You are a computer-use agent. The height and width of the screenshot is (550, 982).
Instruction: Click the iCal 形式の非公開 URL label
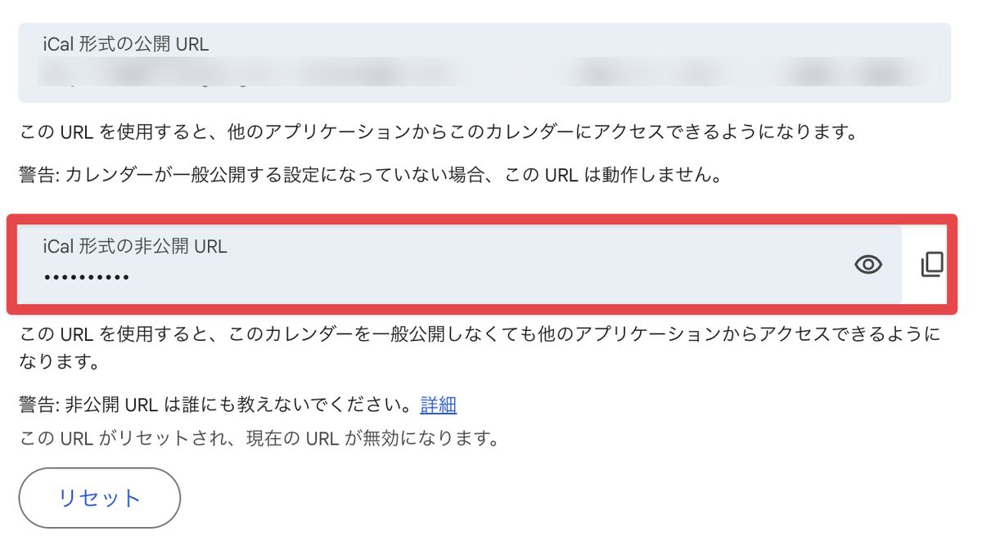coord(135,245)
